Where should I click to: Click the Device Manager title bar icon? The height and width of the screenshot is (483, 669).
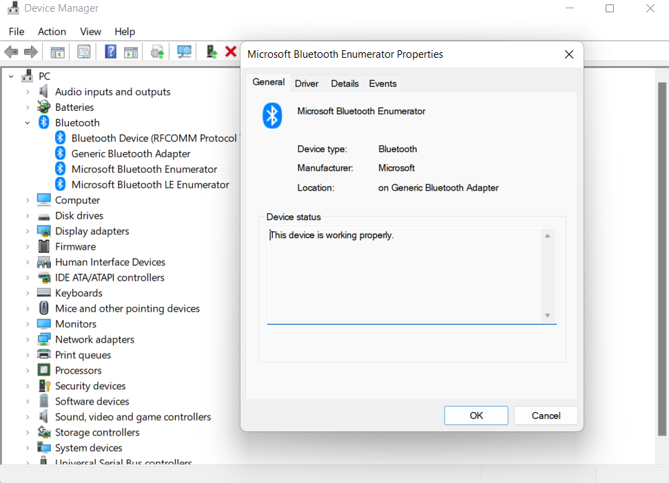[13, 8]
